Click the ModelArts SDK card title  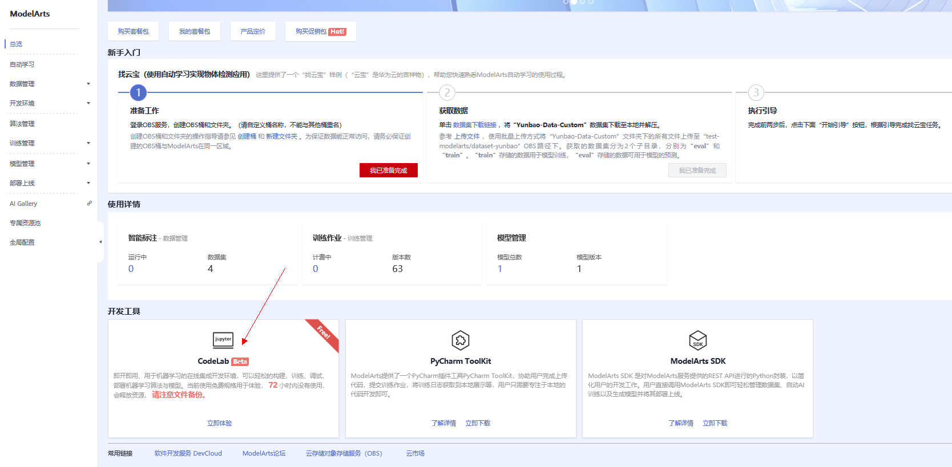coord(698,362)
